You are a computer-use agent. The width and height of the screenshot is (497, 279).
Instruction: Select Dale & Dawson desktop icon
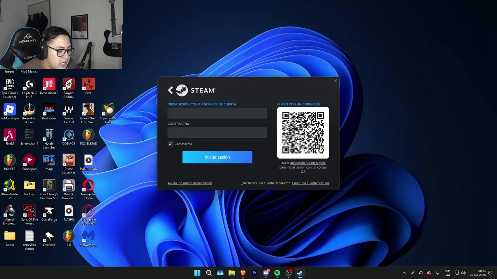click(69, 190)
